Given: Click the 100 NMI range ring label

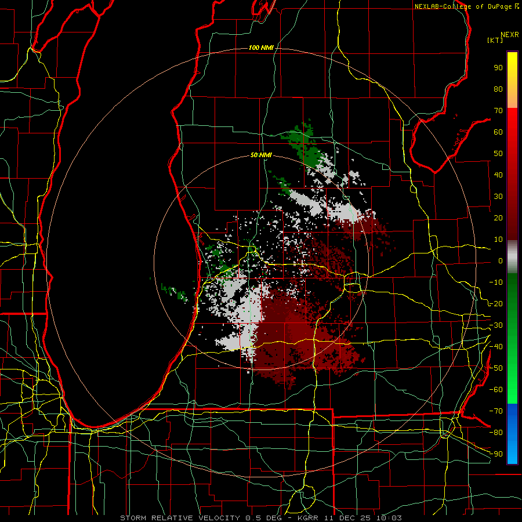Looking at the screenshot, I should 261,48.
